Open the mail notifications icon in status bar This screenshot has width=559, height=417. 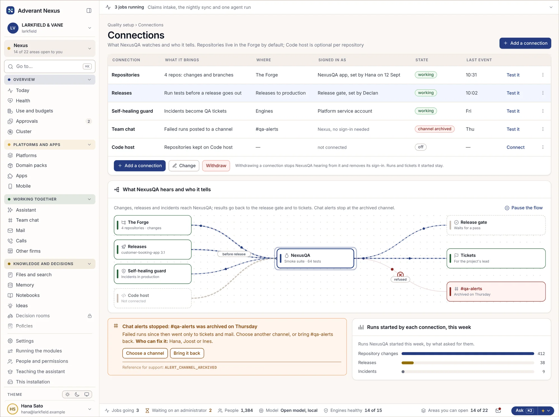[x=498, y=410]
